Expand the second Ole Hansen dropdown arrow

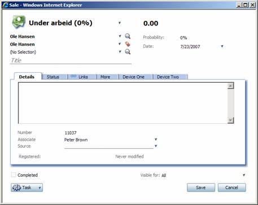pyautogui.click(x=120, y=44)
